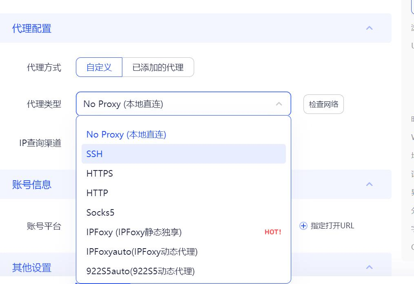Click the 指定打开URL link text

pyautogui.click(x=332, y=226)
